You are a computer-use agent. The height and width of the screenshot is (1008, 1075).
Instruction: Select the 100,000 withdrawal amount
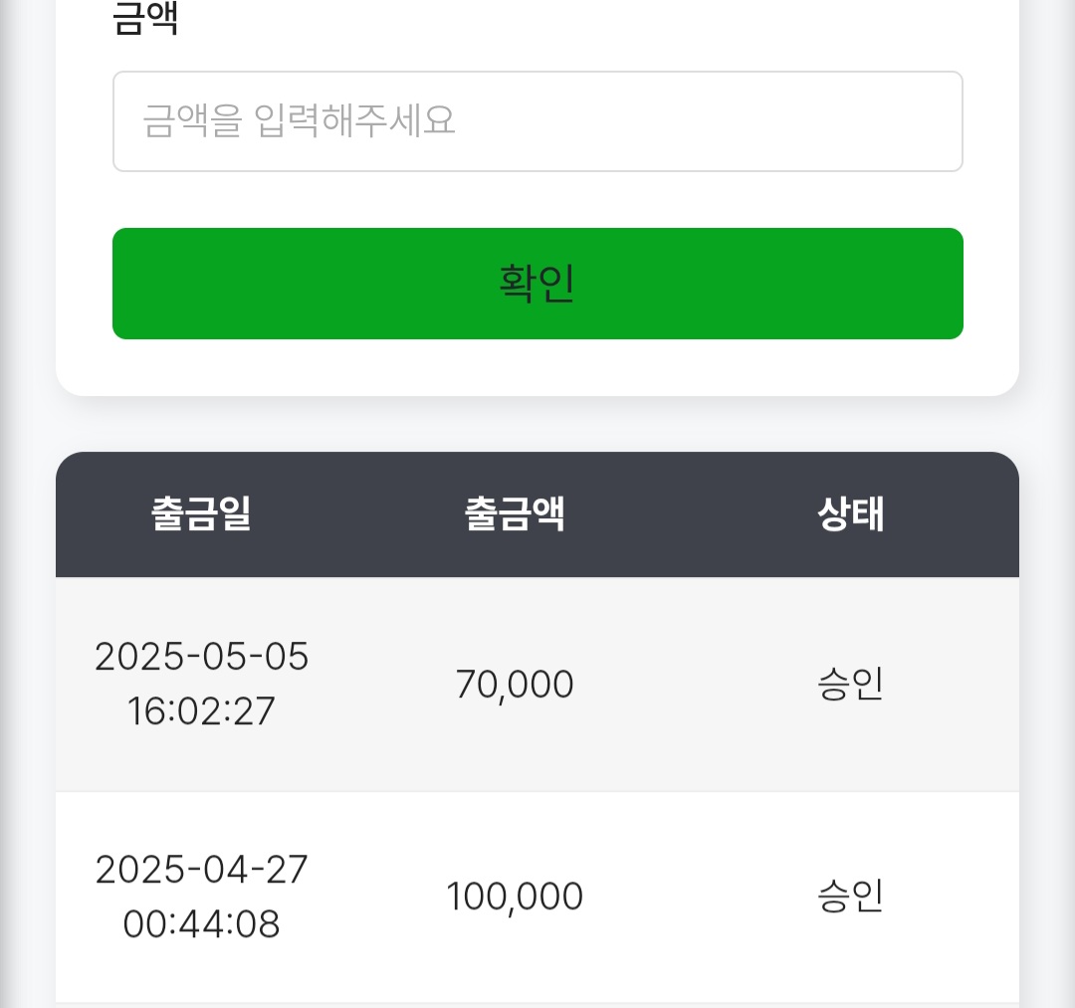pos(515,897)
